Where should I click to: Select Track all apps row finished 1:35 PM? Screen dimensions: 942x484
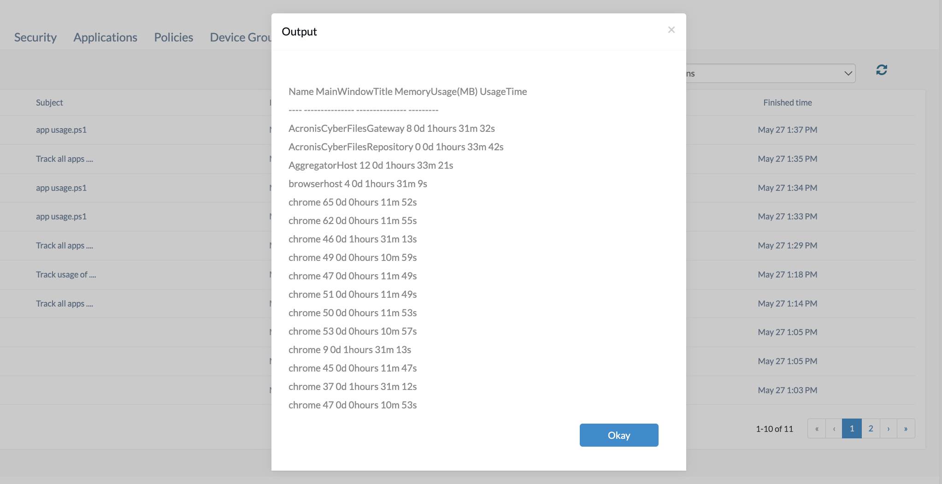pyautogui.click(x=65, y=159)
